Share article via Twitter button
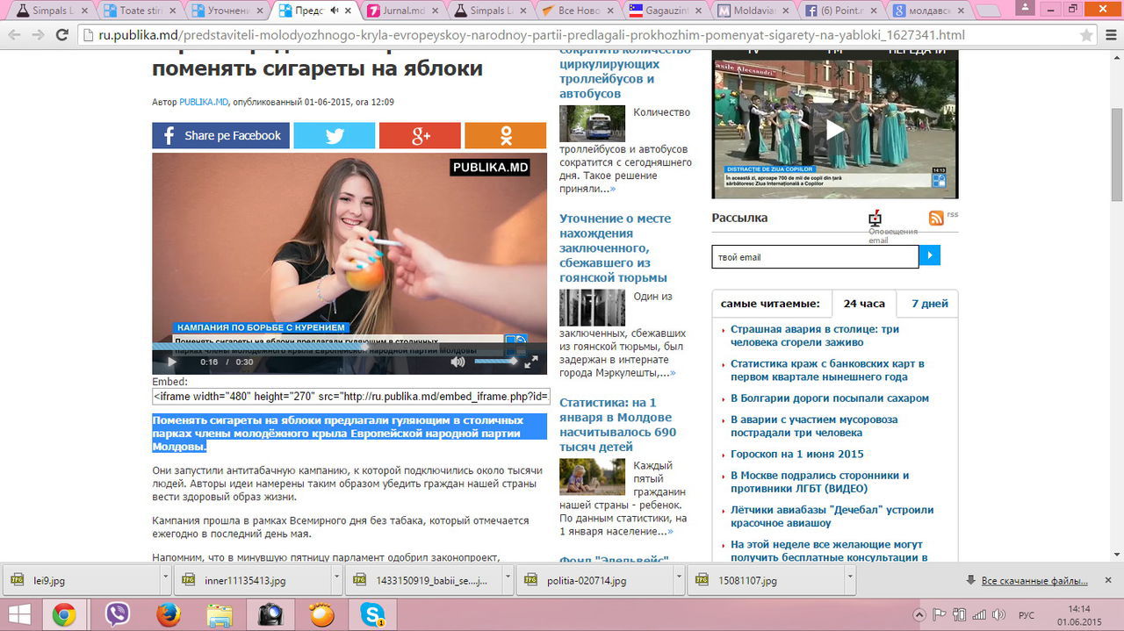Screen dimensions: 1124x631 (335, 135)
